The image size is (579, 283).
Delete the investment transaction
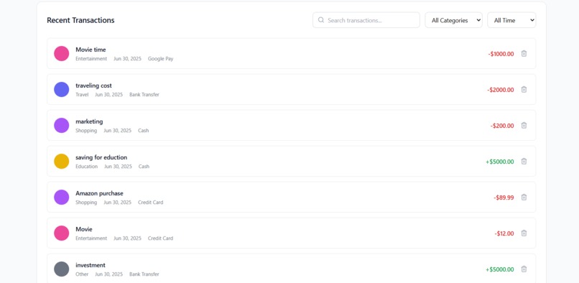click(524, 269)
